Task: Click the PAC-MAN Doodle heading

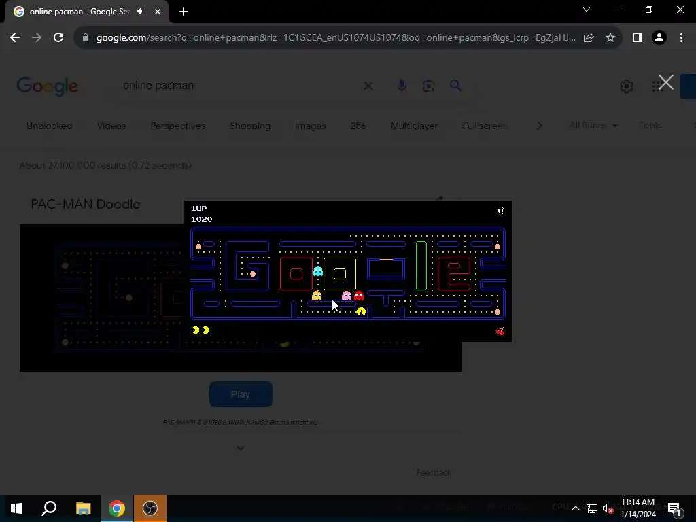Action: 85,204
